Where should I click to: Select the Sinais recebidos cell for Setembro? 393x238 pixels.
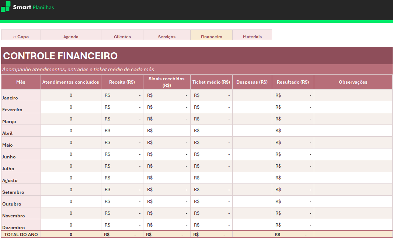pos(167,189)
